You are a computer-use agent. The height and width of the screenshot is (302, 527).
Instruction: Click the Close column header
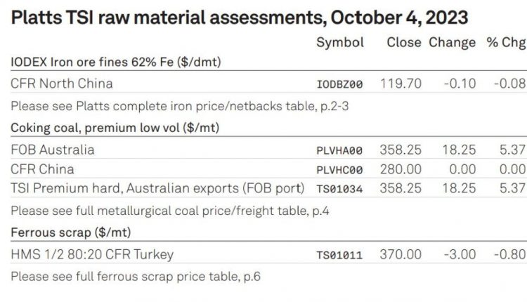tap(403, 42)
